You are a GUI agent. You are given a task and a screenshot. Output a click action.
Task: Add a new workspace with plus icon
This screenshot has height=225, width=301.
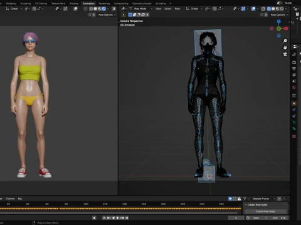[170, 4]
